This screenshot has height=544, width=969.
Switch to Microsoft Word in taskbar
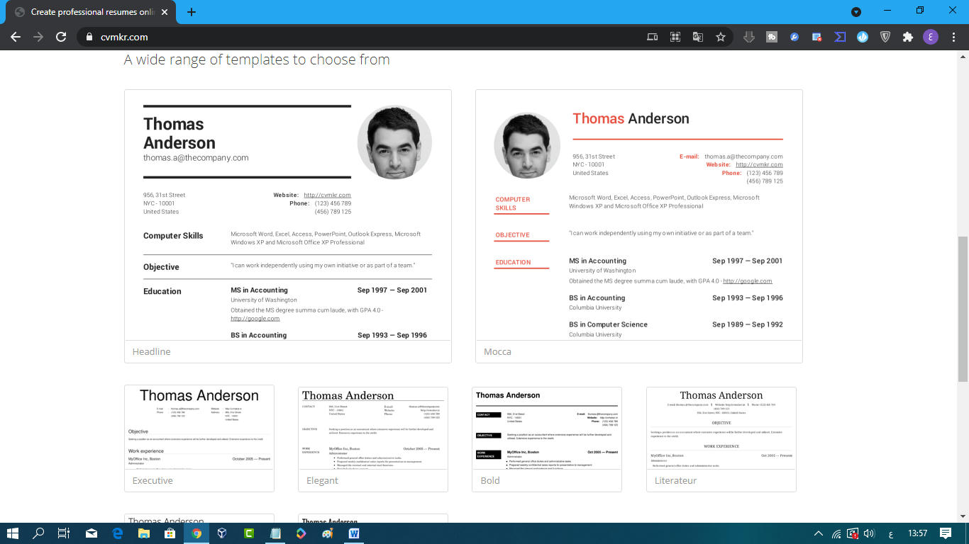coord(354,533)
